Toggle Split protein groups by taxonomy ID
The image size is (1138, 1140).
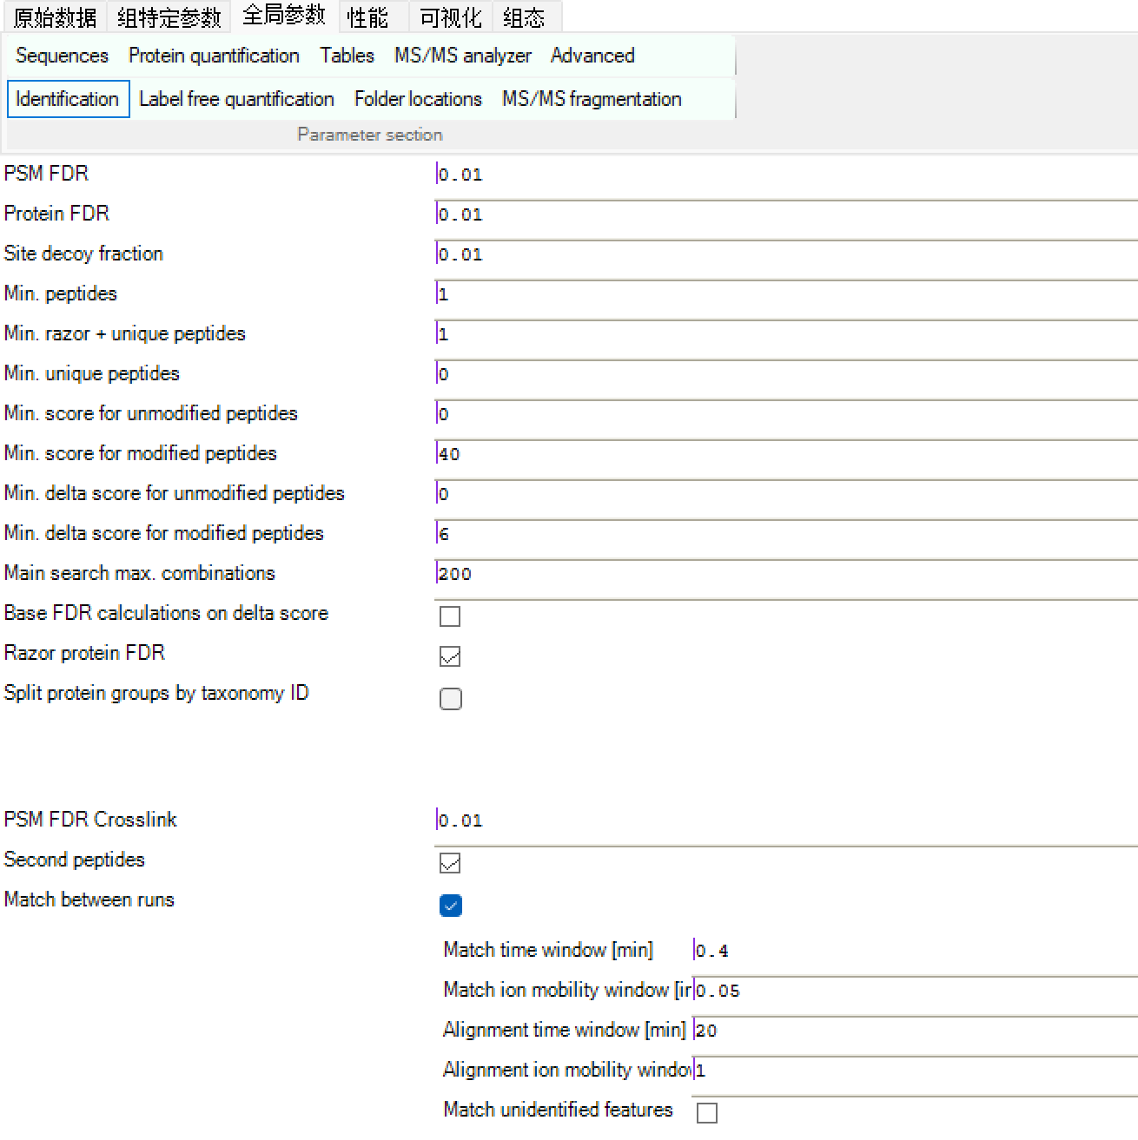click(x=450, y=699)
